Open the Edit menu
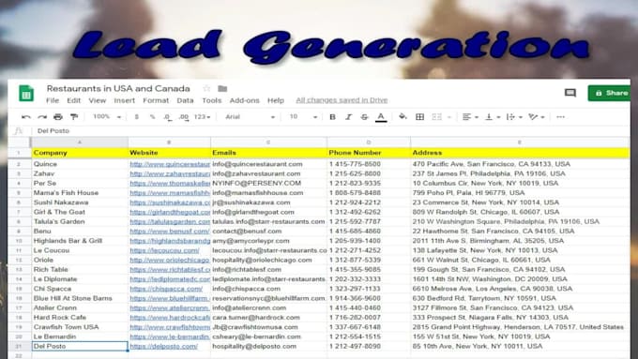Viewport: 638px width, 359px height. coord(73,100)
